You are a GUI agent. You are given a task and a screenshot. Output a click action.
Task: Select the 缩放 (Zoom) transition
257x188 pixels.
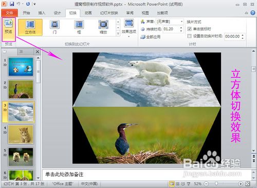(103, 27)
